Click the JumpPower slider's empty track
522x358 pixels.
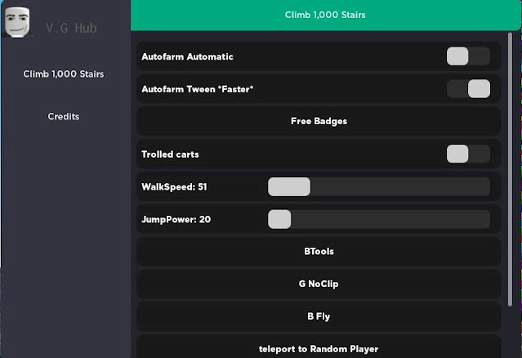[390, 219]
